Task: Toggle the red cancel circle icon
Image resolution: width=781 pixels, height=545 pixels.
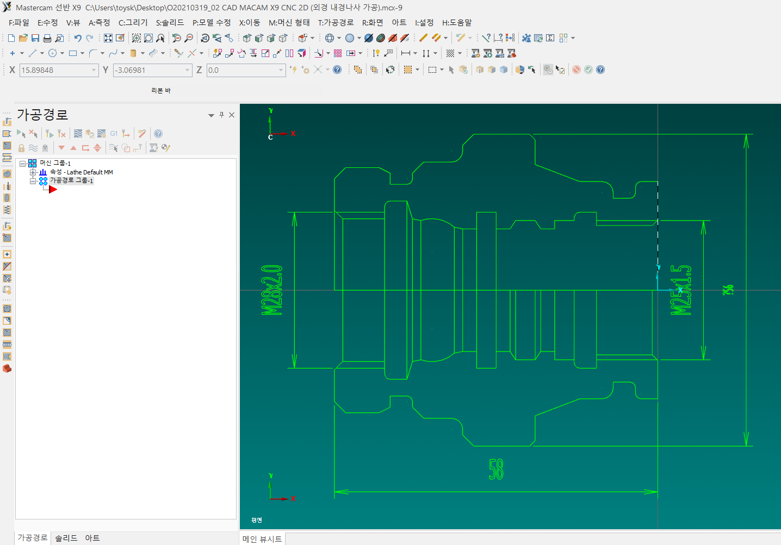Action: 577,70
